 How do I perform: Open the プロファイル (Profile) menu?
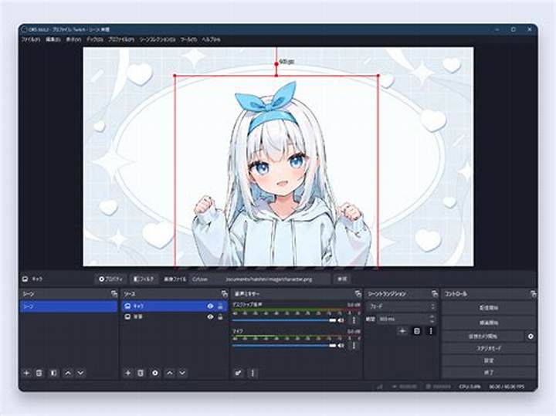(121, 39)
